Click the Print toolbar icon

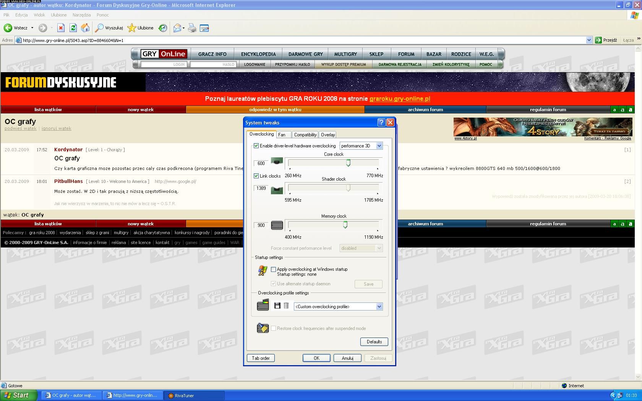(x=192, y=28)
